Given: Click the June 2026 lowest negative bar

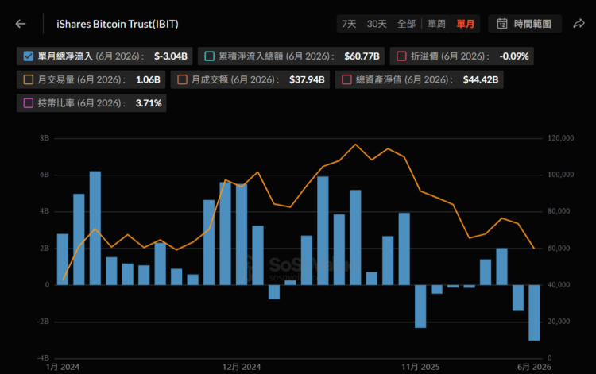Looking at the screenshot, I should pos(534,313).
